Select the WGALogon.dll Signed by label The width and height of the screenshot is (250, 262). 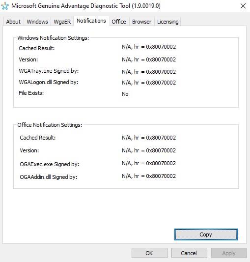click(49, 82)
